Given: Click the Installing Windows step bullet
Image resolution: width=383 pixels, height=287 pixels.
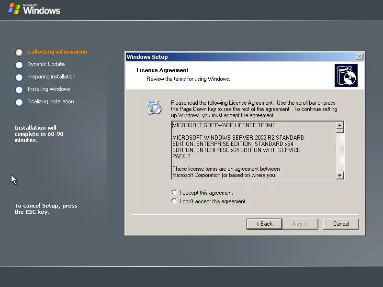Looking at the screenshot, I should point(19,89).
